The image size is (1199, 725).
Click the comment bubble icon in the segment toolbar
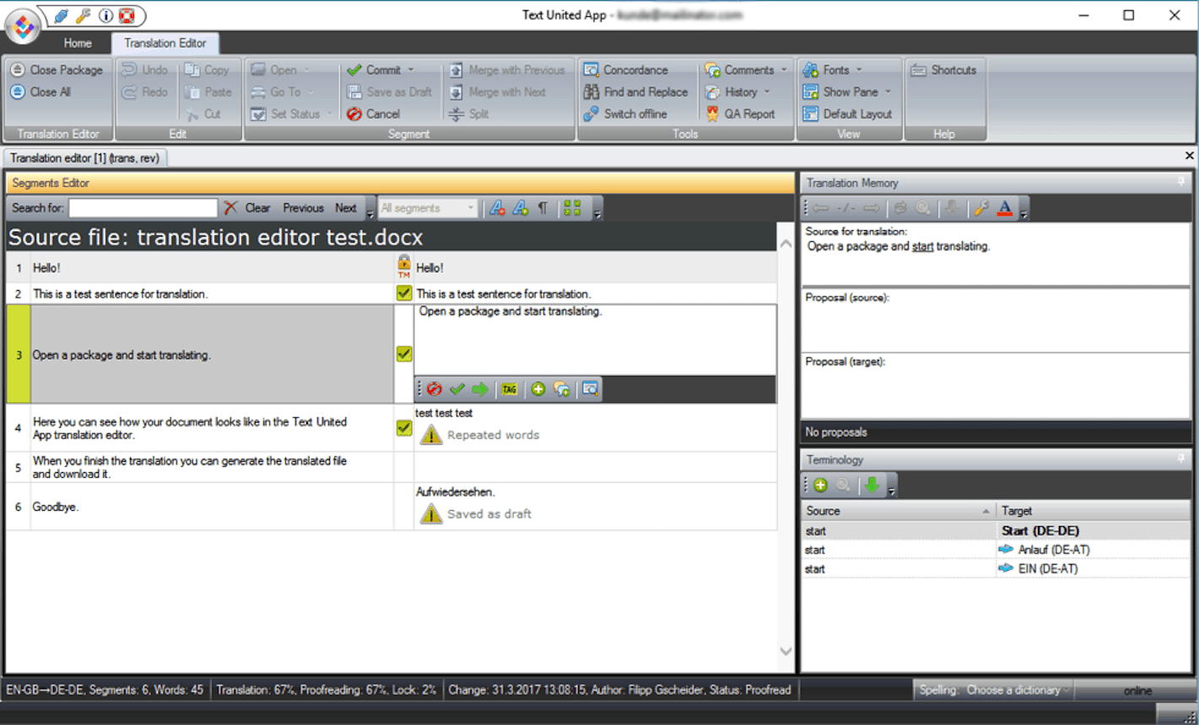coord(561,389)
